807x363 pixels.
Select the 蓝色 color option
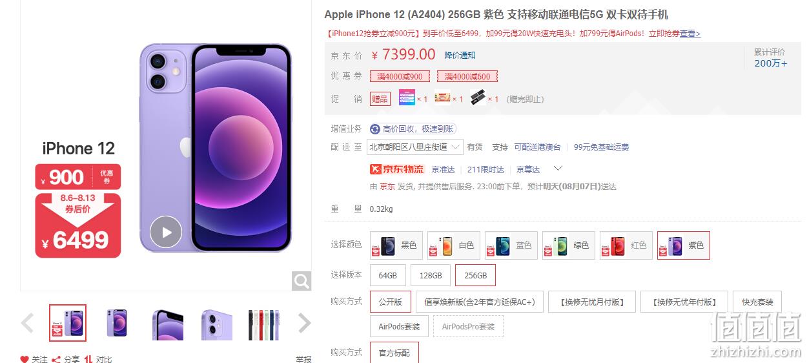[x=511, y=245]
